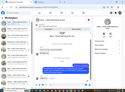
Task: Open the Chrome three-dot menu
Action: (x=122, y=7)
